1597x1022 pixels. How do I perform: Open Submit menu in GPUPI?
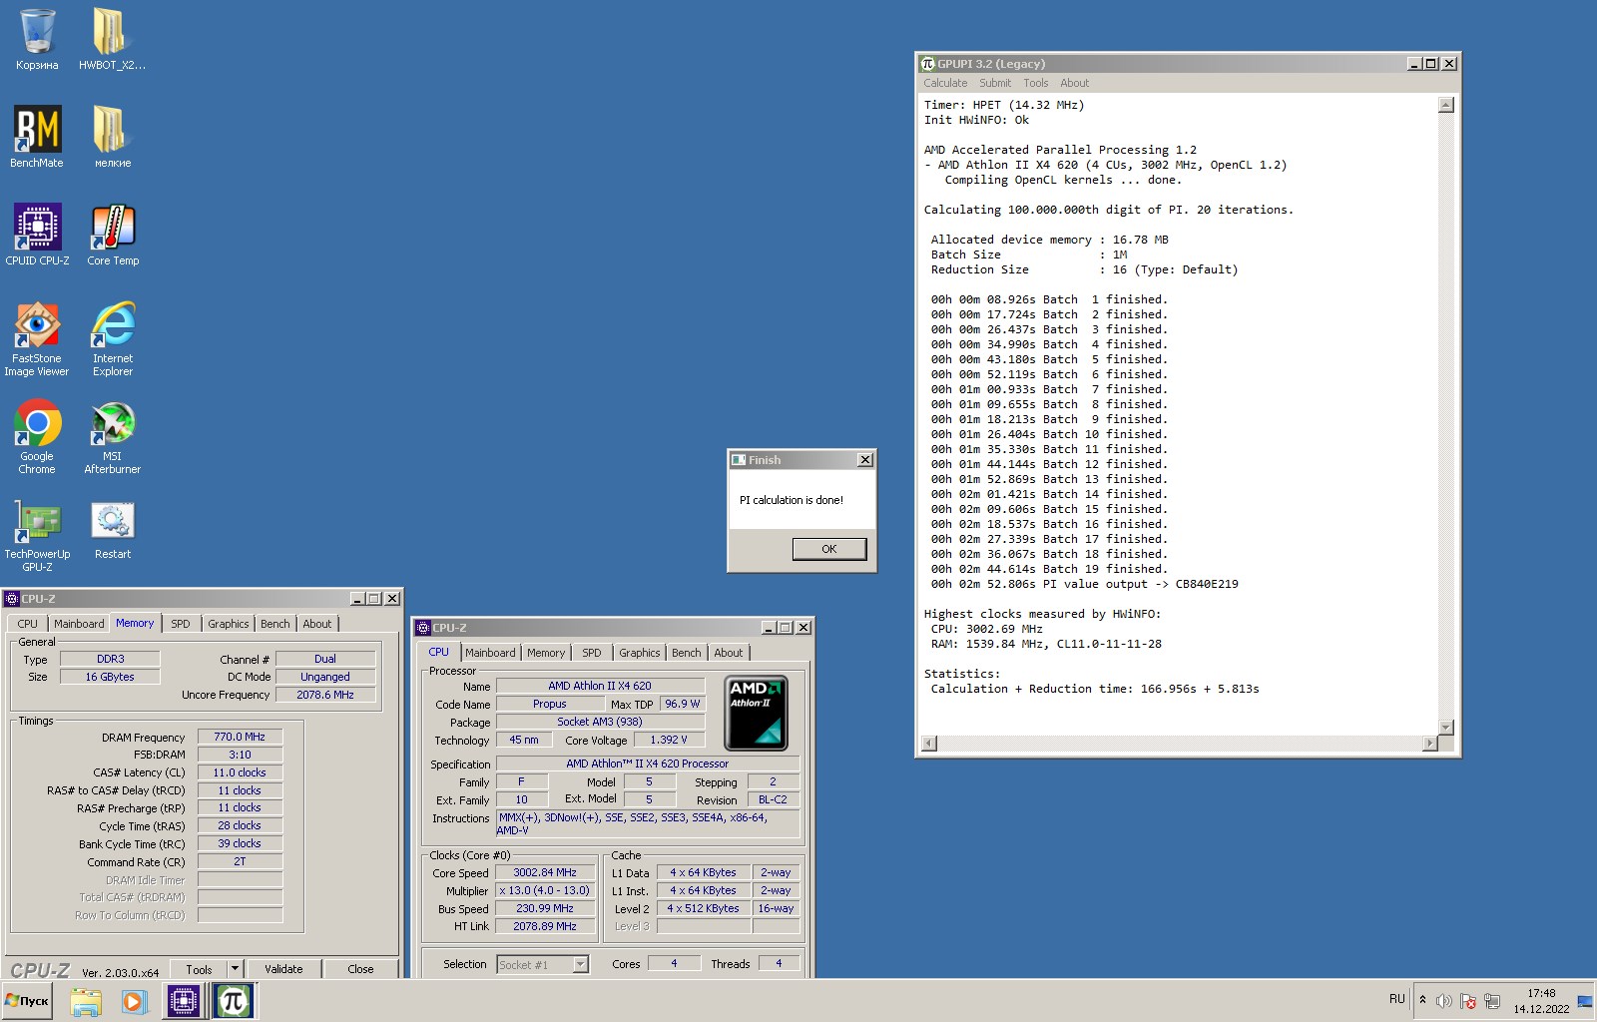(995, 83)
